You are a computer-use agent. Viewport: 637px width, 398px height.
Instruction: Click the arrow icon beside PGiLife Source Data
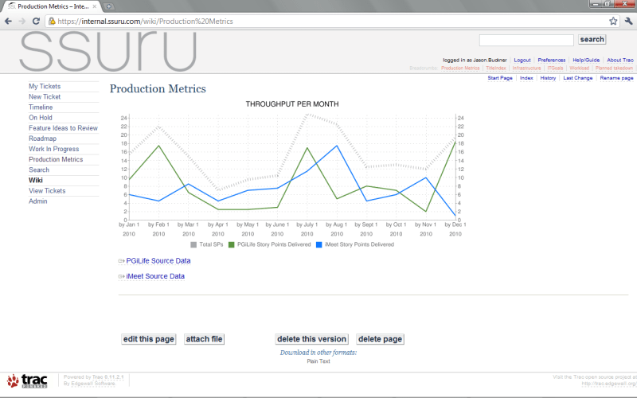pos(121,261)
